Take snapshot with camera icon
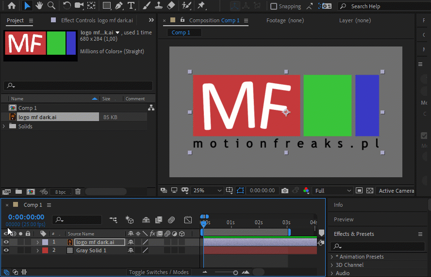431x277 pixels. 285,191
